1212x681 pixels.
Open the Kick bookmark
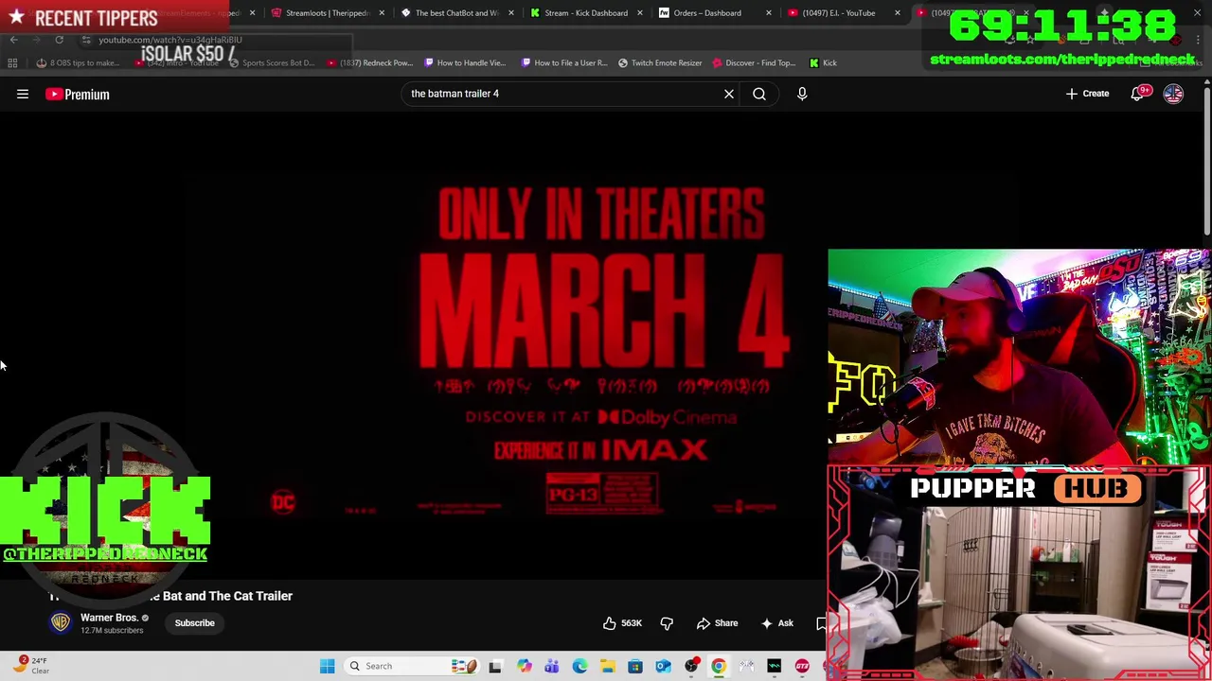[x=824, y=63]
